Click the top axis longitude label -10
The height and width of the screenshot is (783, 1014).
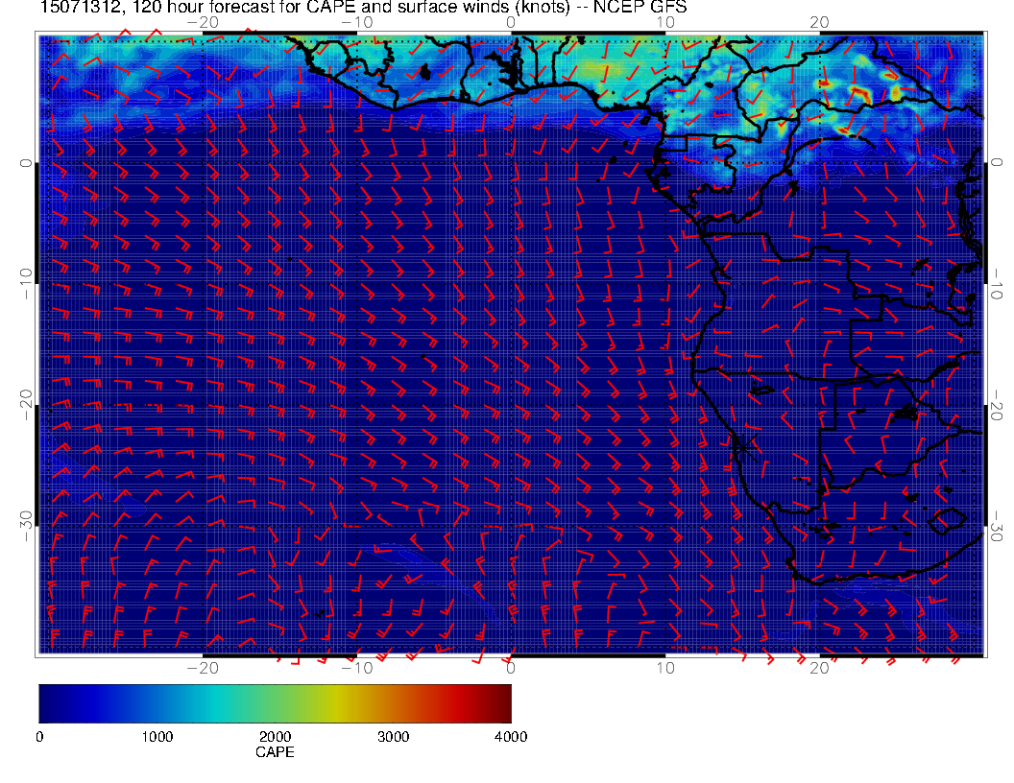click(x=356, y=22)
